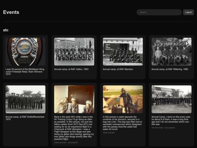Select caption Annual camp, at RAF Wittering, 1982

170,69
